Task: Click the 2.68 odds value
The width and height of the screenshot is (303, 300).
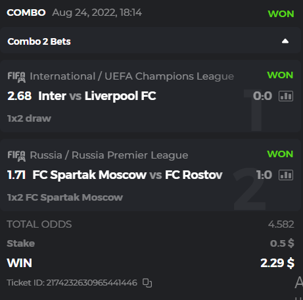Action: pyautogui.click(x=20, y=96)
